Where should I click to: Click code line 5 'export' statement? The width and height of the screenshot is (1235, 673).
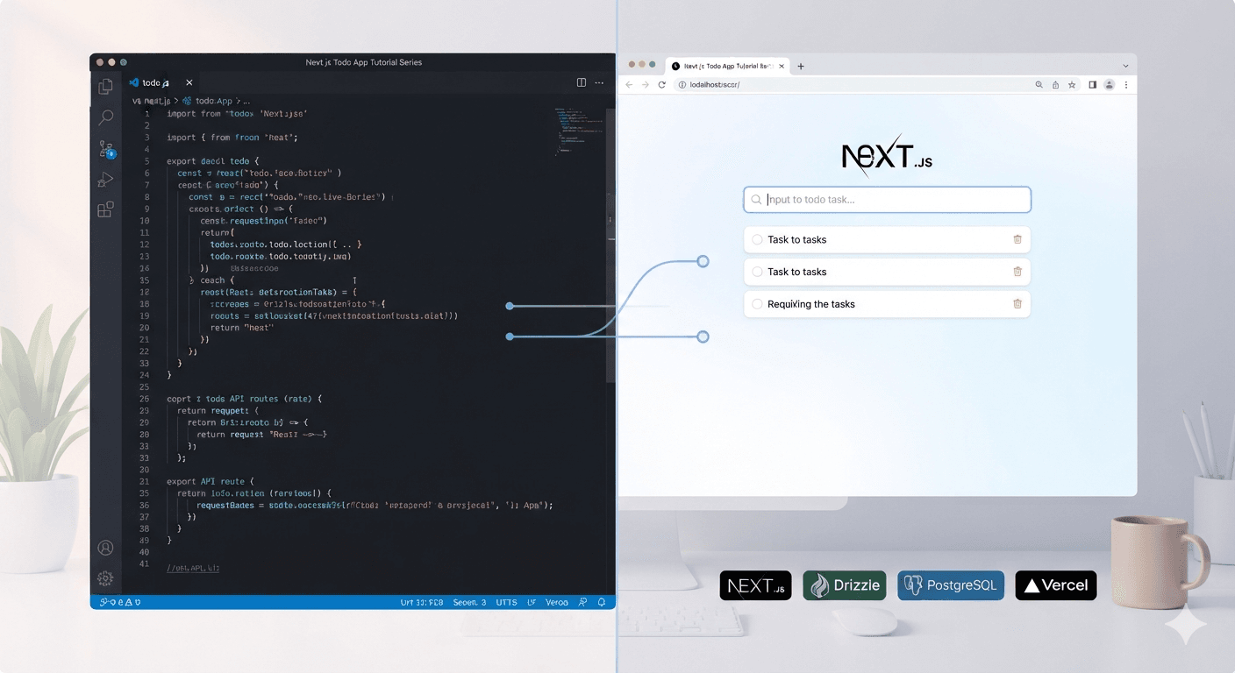point(213,161)
